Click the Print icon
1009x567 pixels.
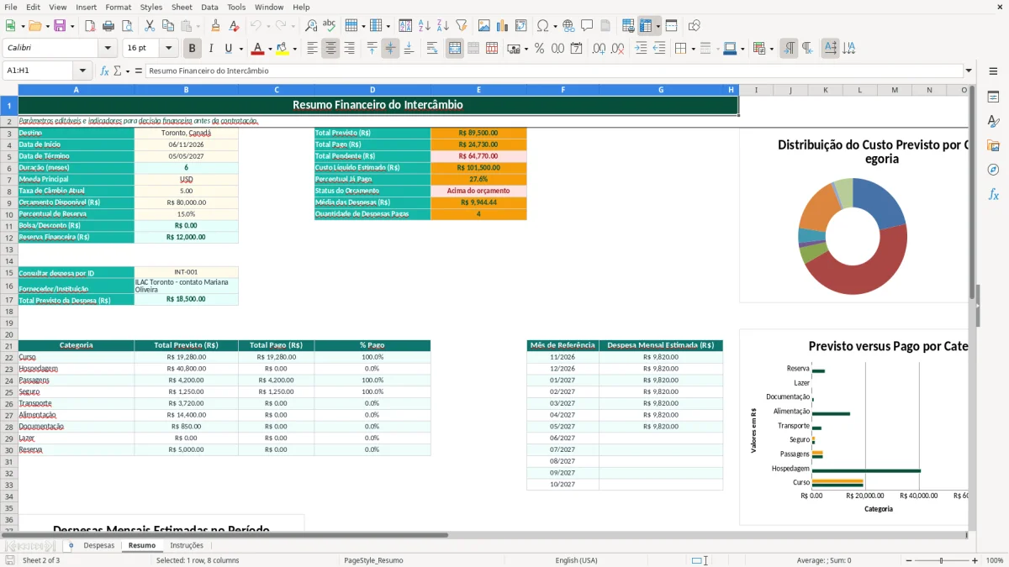(109, 26)
